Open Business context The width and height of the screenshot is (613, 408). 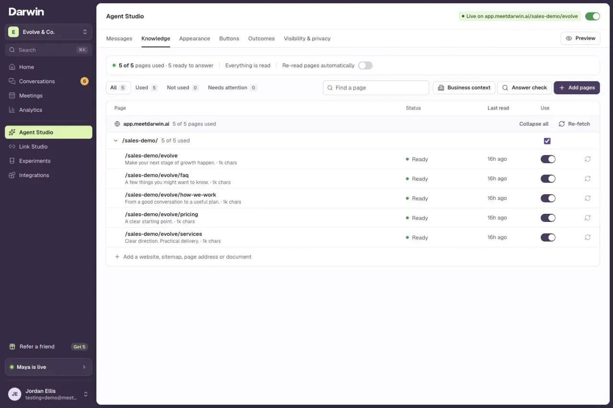[464, 88]
